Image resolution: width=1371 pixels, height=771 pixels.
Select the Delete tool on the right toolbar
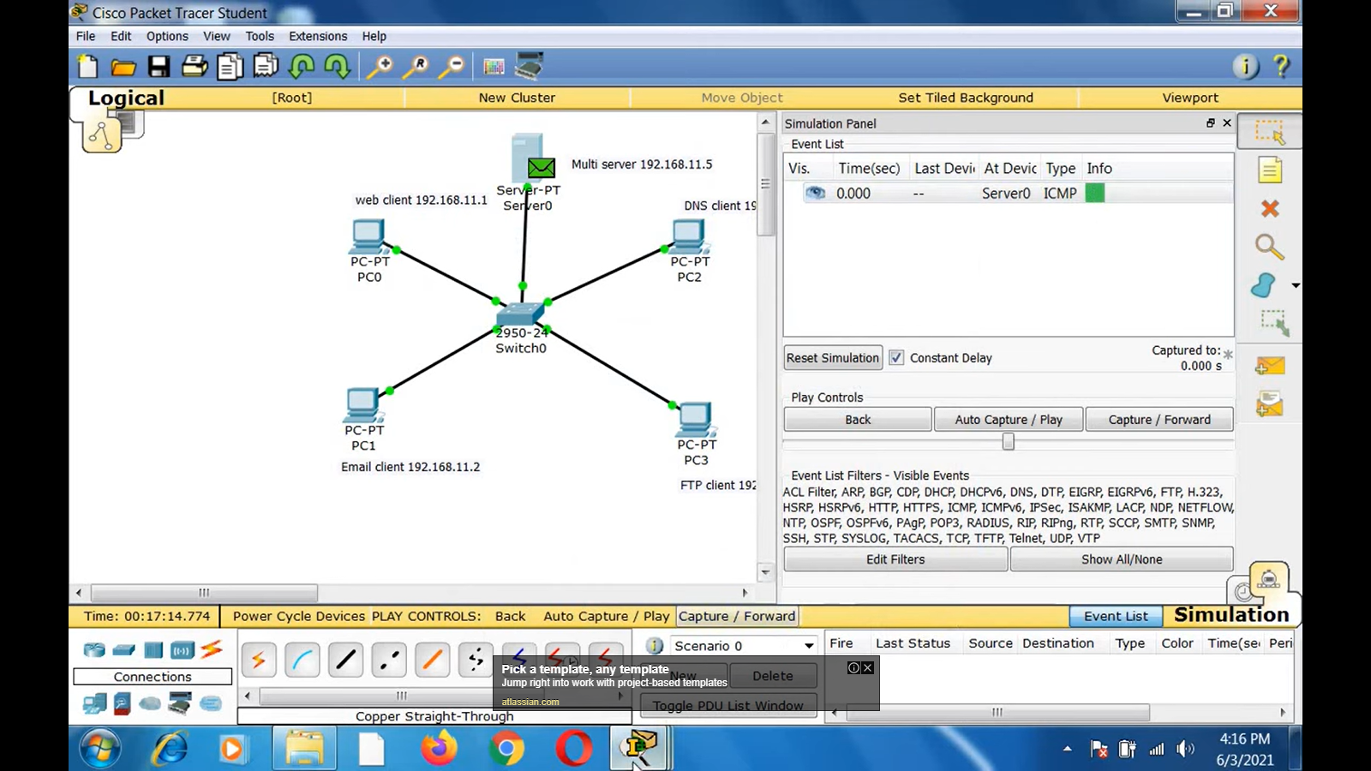[x=1270, y=208]
